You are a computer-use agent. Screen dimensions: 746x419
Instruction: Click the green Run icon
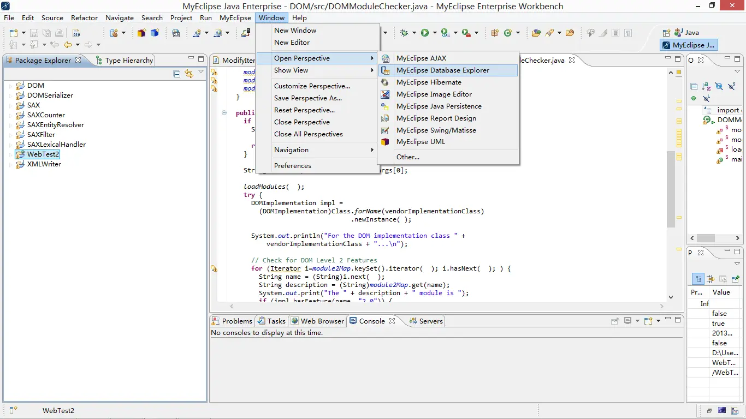click(425, 33)
